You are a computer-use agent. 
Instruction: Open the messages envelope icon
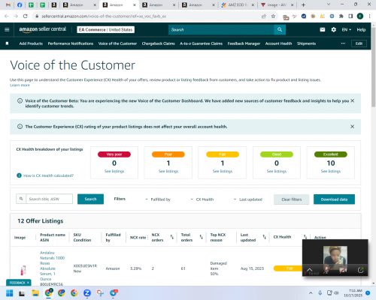coord(323,30)
